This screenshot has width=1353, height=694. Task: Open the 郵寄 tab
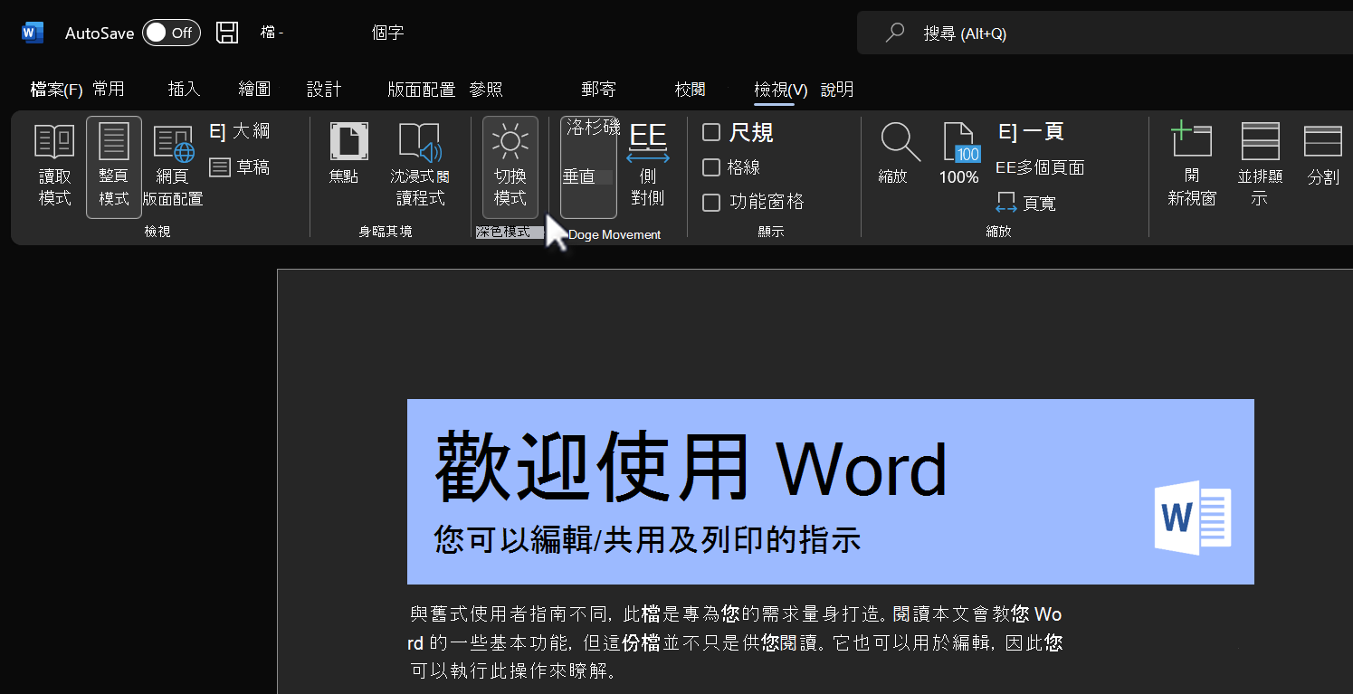(x=598, y=89)
